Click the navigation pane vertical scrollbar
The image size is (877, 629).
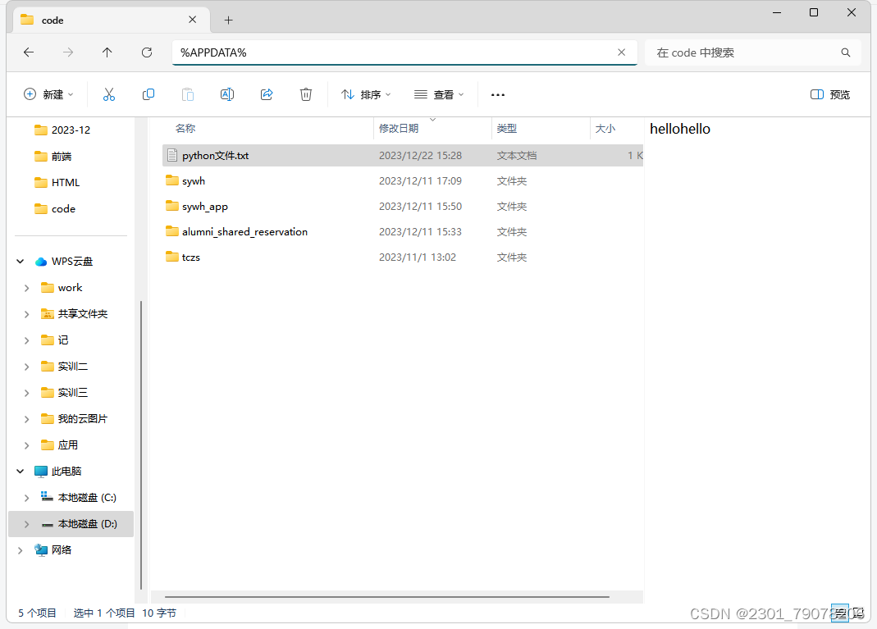click(141, 444)
